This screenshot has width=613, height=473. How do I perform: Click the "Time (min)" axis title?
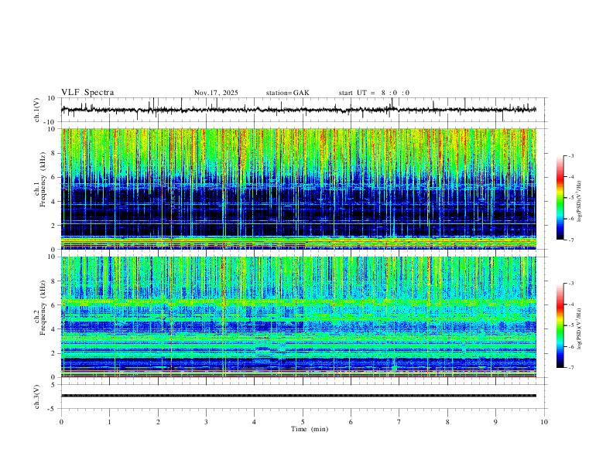click(x=310, y=429)
